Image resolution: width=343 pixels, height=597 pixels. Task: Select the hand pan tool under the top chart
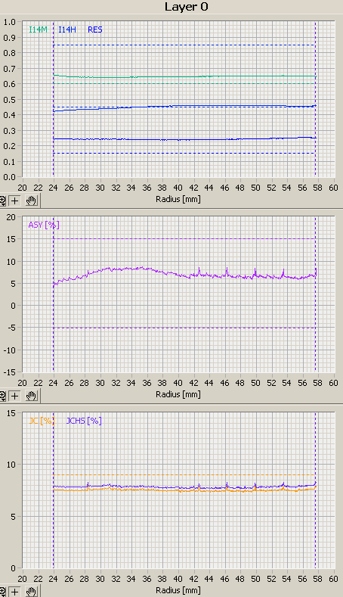(31, 201)
